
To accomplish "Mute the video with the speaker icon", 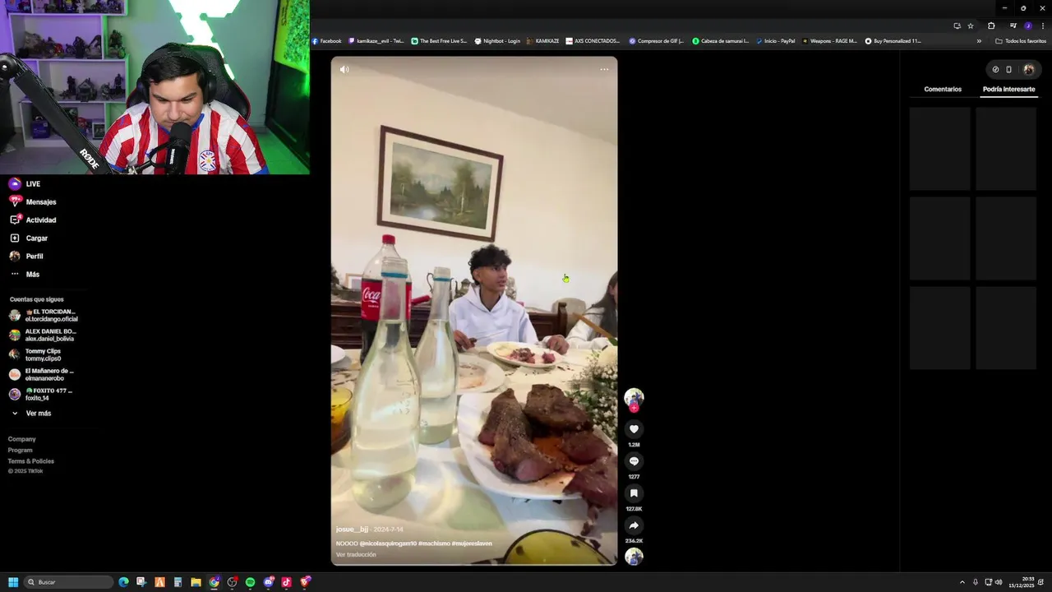I will 344,69.
